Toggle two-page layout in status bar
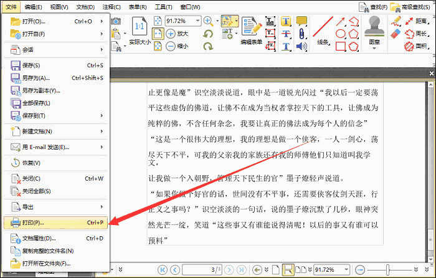 [x=301, y=269]
